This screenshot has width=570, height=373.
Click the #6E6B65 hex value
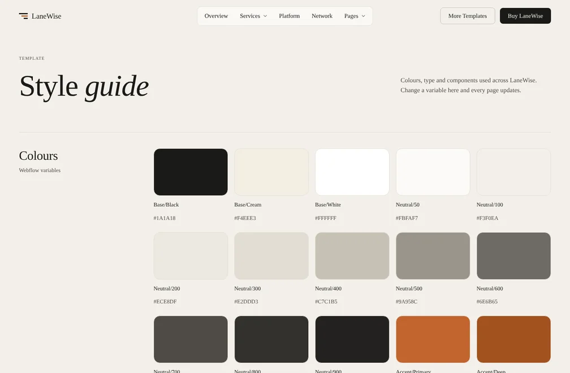tap(487, 301)
